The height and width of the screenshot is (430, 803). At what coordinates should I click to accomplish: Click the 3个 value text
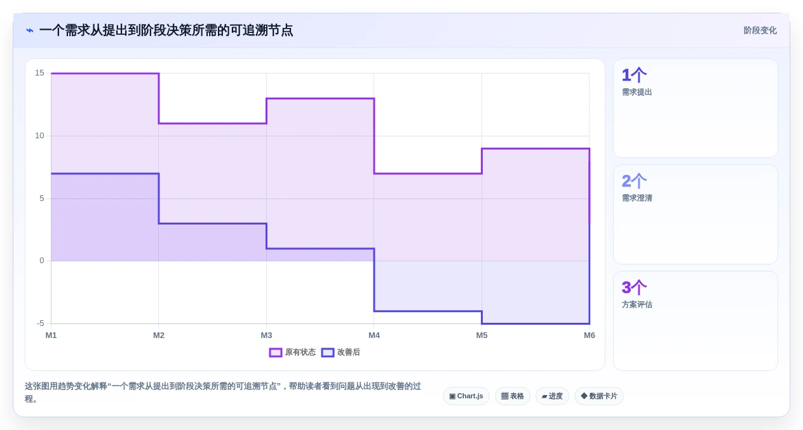pyautogui.click(x=634, y=288)
